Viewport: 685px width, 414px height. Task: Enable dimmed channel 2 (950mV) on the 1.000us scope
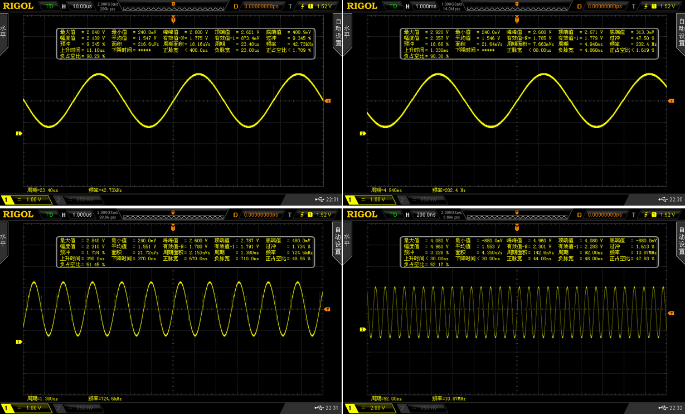point(79,407)
